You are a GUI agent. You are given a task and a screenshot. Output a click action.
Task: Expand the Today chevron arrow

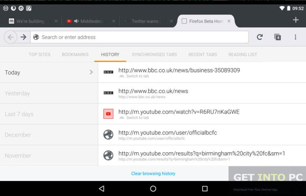coord(91,72)
